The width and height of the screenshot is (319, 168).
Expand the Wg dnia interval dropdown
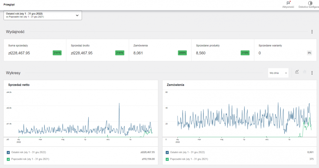click(278, 73)
